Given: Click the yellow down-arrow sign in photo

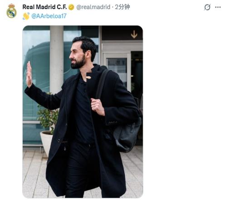Looking at the screenshot, I should coord(134,34).
